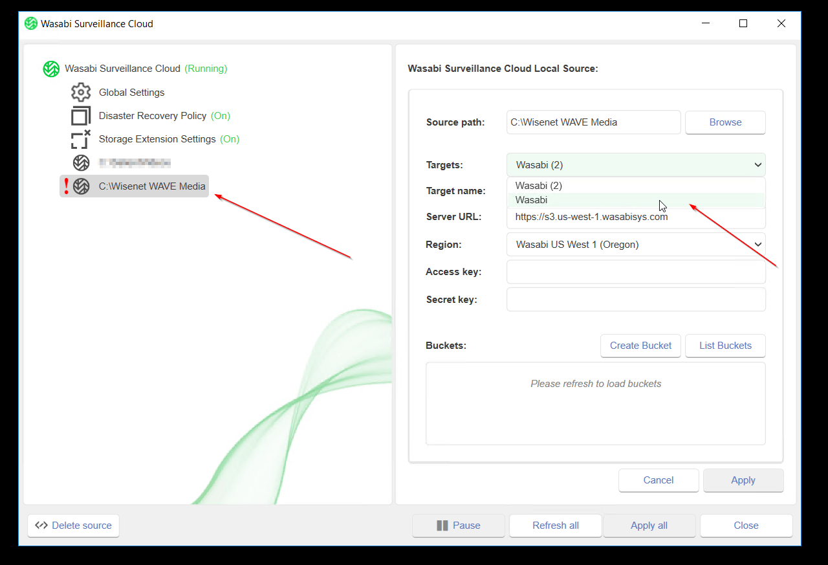Screen dimensions: 828x565
Task: Select Wasabi Surveillance Cloud (Running) root node
Action: 135,69
